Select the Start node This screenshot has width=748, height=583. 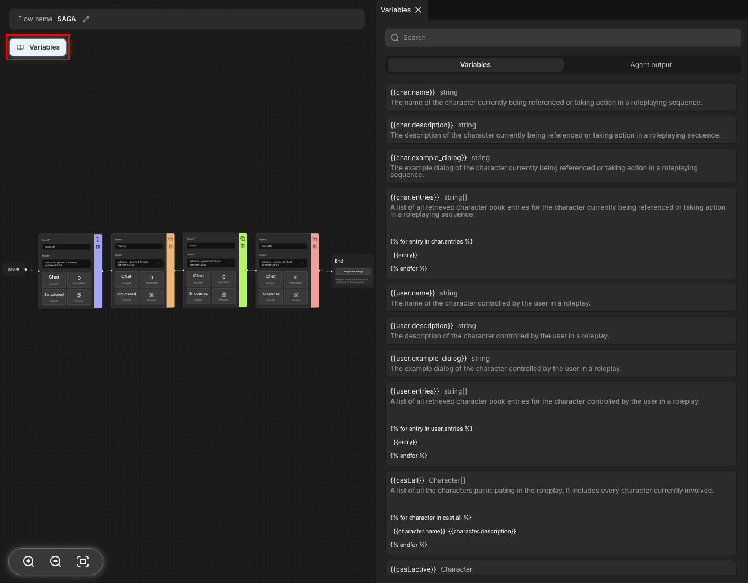(14, 270)
